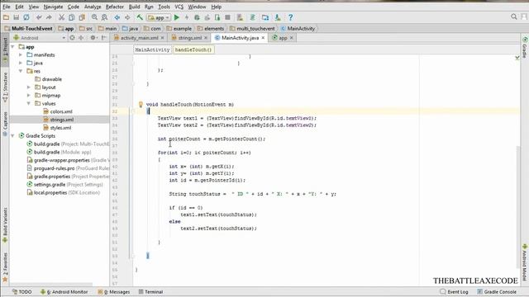Open the Android project view dropdown

[39, 38]
